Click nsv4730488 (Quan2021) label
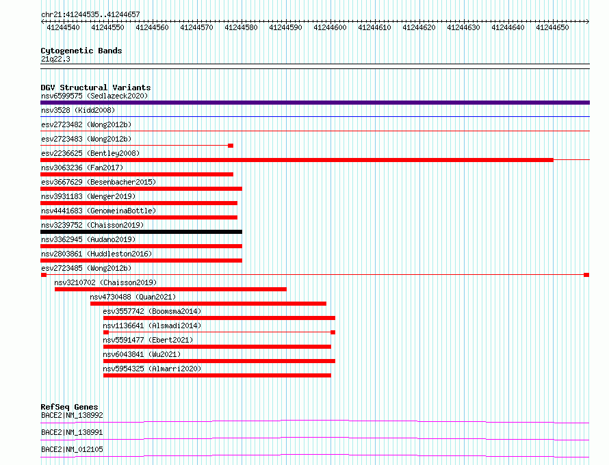The height and width of the screenshot is (465, 609). 133,297
